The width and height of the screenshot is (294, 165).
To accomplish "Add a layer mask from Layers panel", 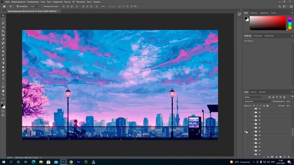I will pos(272,157).
